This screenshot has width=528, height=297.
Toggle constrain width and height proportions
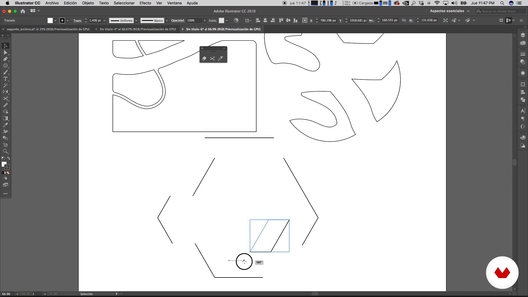coord(404,20)
